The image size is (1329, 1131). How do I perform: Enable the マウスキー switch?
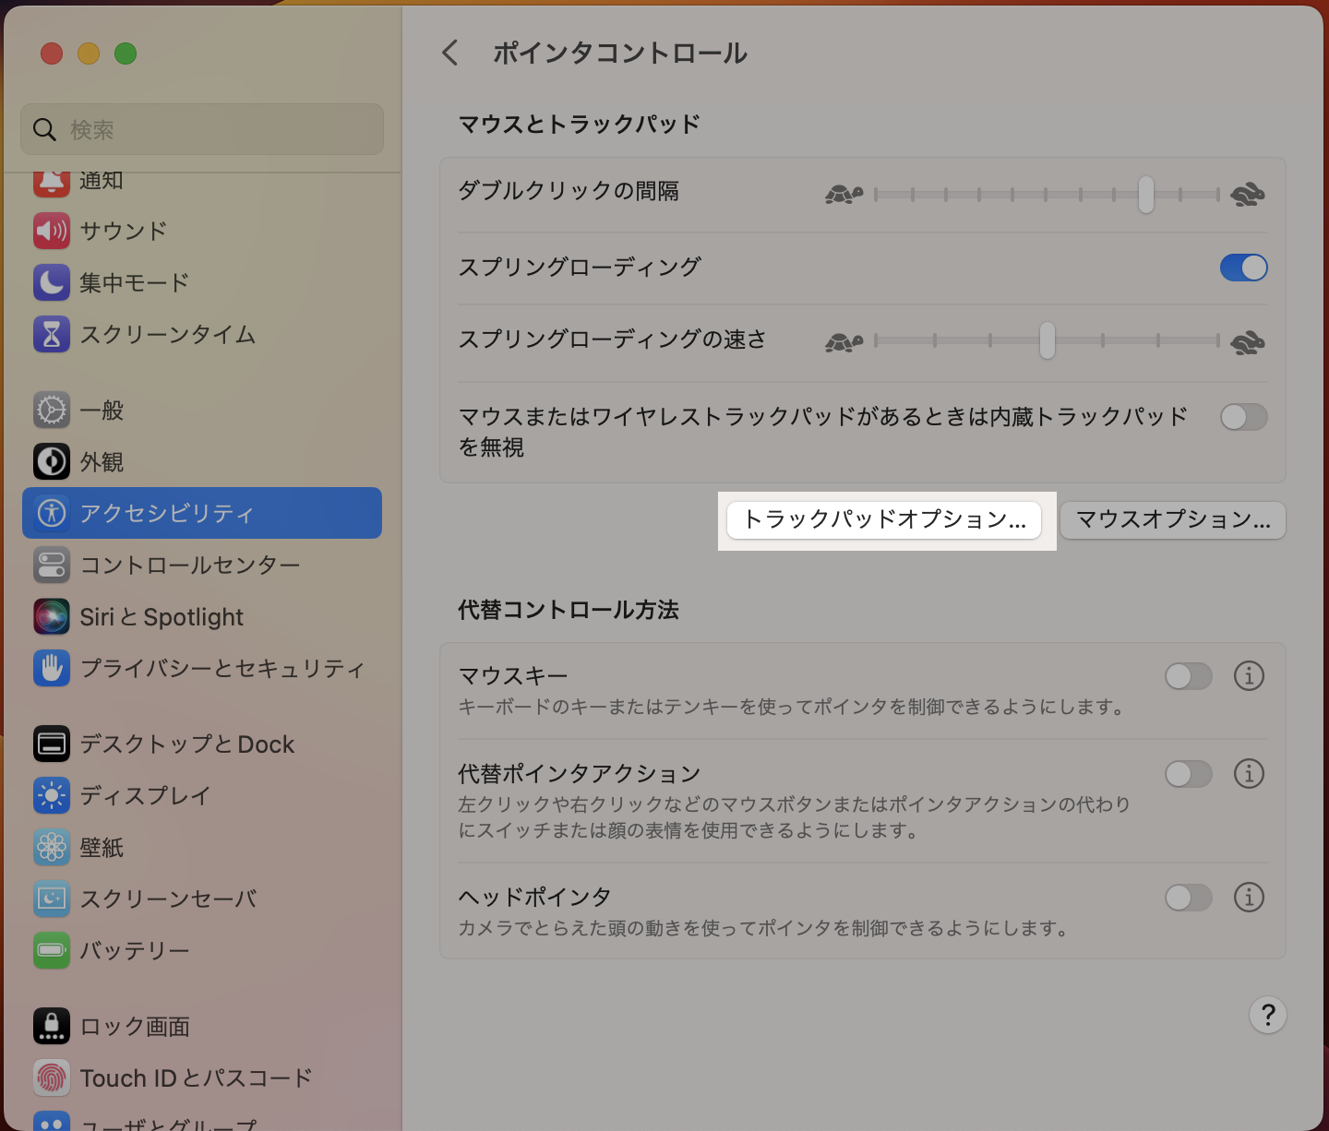point(1189,676)
